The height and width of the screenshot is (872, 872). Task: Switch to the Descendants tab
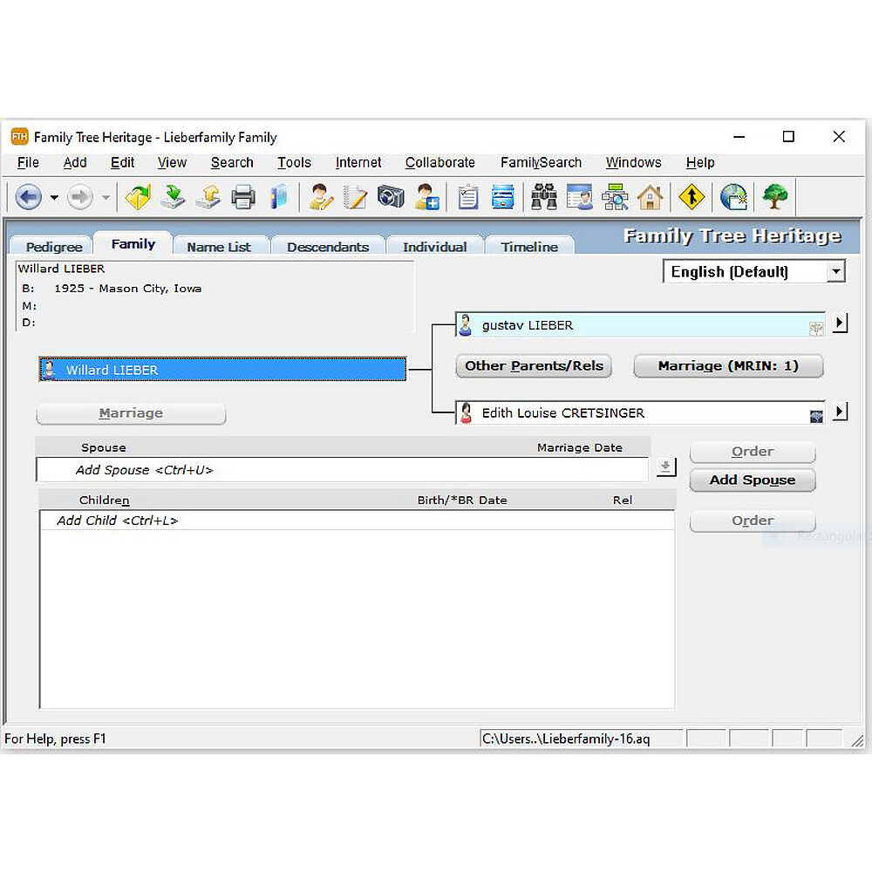328,247
